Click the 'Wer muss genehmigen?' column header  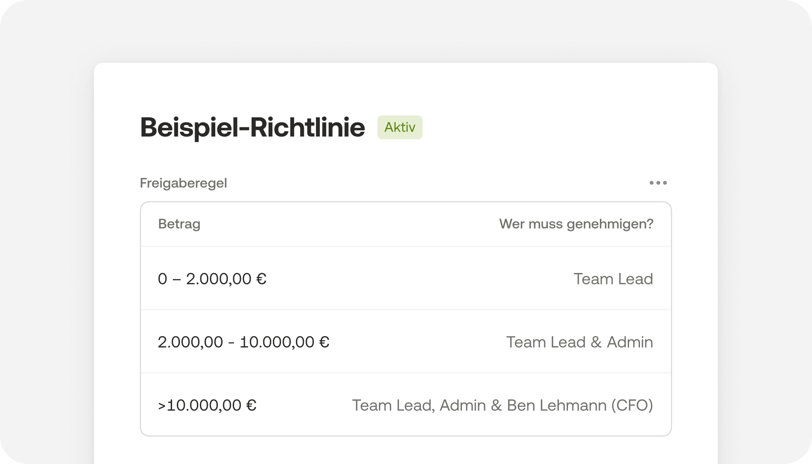(x=576, y=224)
